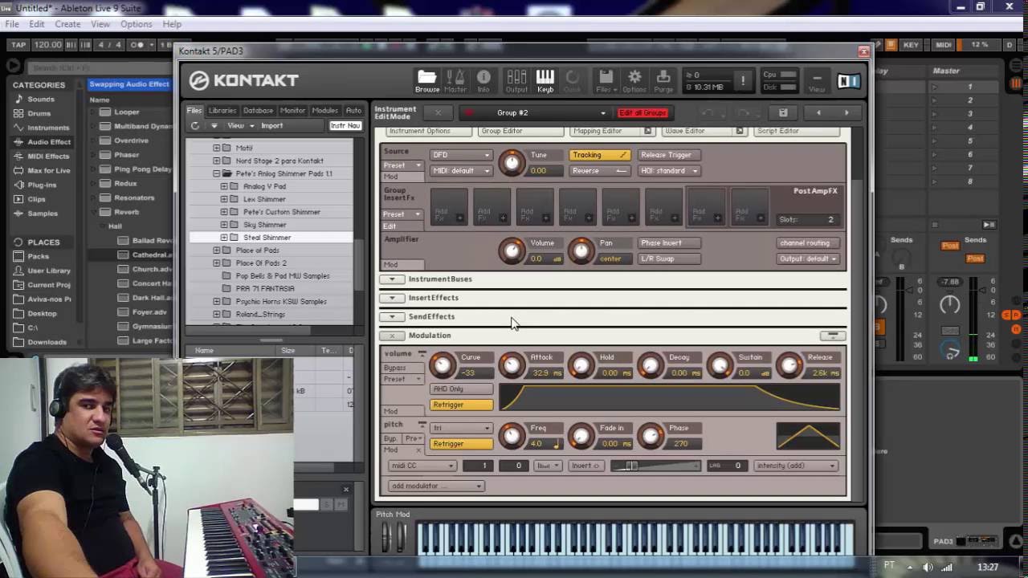This screenshot has height=578, width=1028.
Task: Switch to the Libraries tab
Action: click(x=222, y=111)
